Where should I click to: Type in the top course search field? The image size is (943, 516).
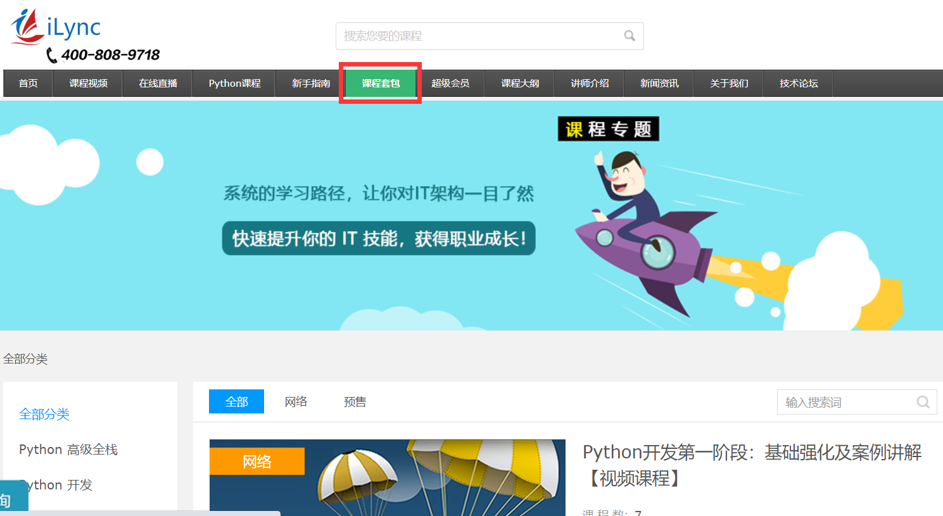tap(478, 36)
